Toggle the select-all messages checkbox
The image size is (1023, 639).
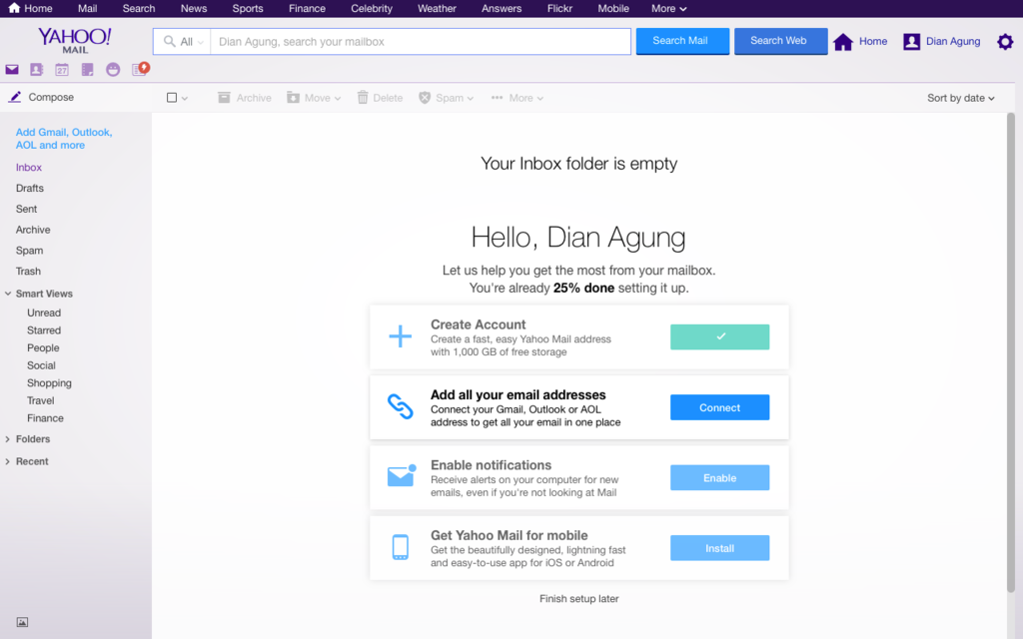pyautogui.click(x=172, y=98)
